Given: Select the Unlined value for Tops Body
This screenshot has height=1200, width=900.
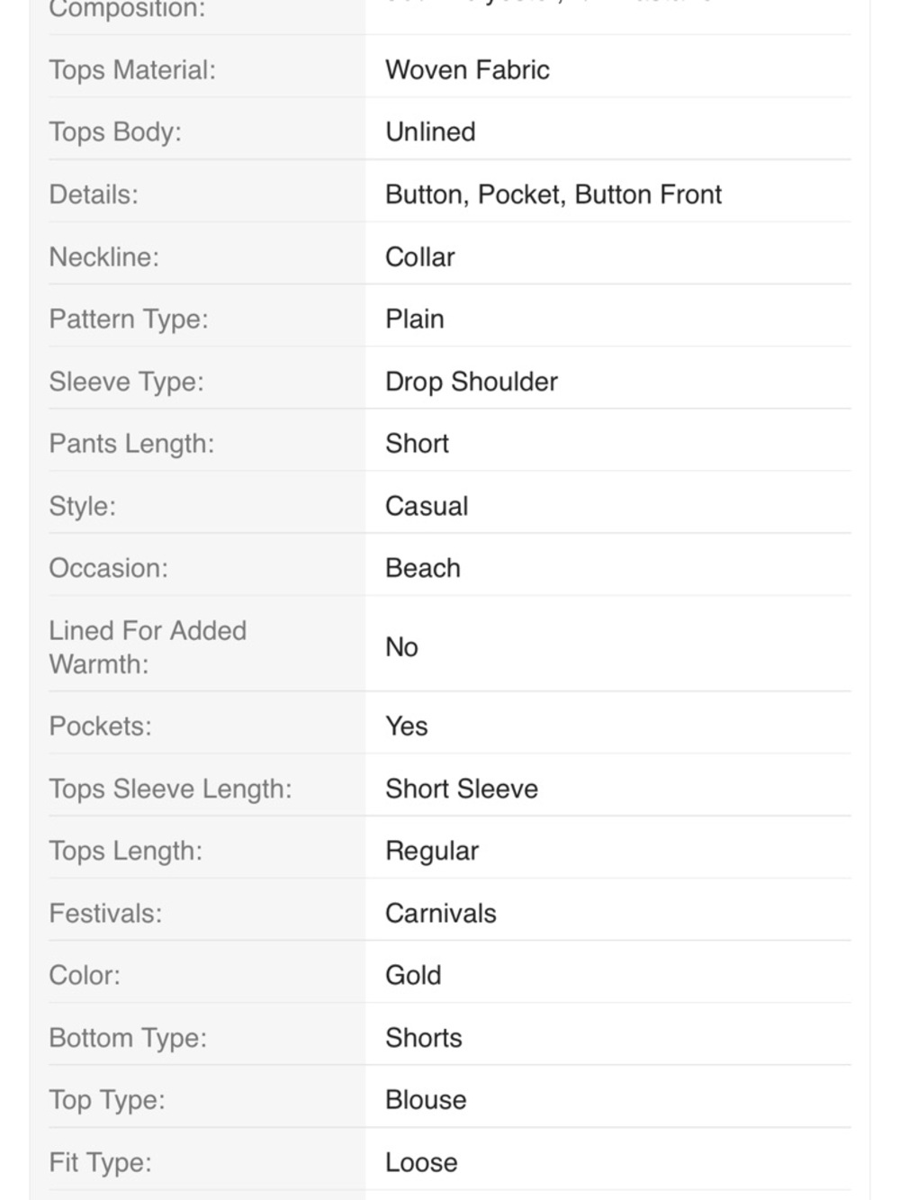Looking at the screenshot, I should [430, 131].
